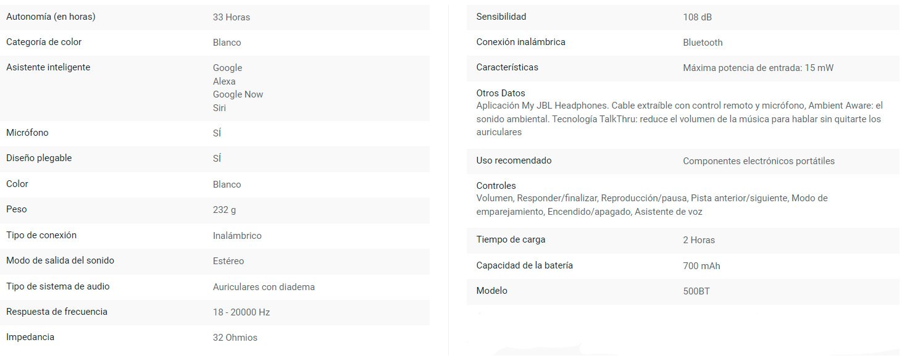Select 'Bluetooth' wireless connection value
The image size is (902, 358).
(x=703, y=43)
